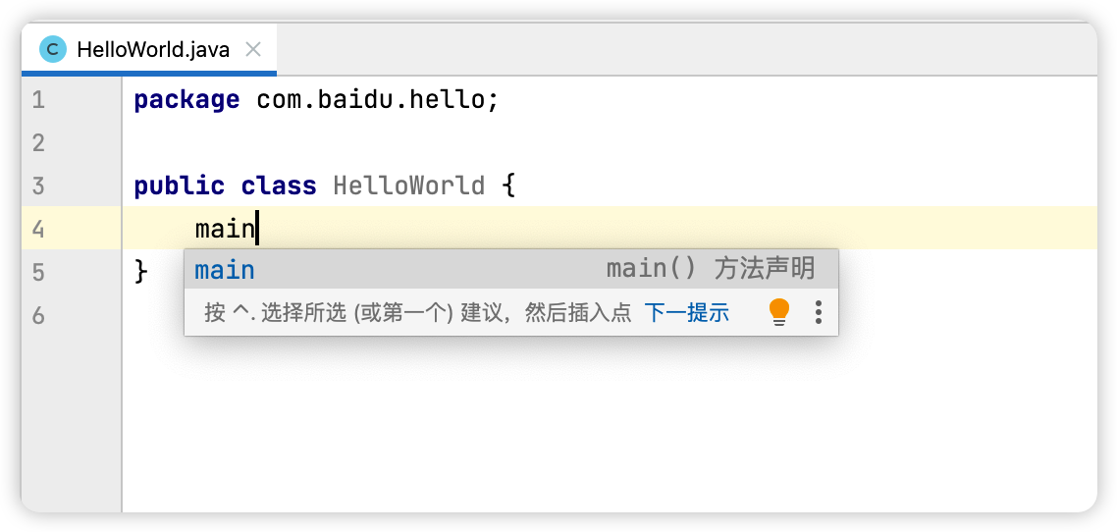
Task: Open the three-dot options in completion popup
Action: pyautogui.click(x=819, y=312)
